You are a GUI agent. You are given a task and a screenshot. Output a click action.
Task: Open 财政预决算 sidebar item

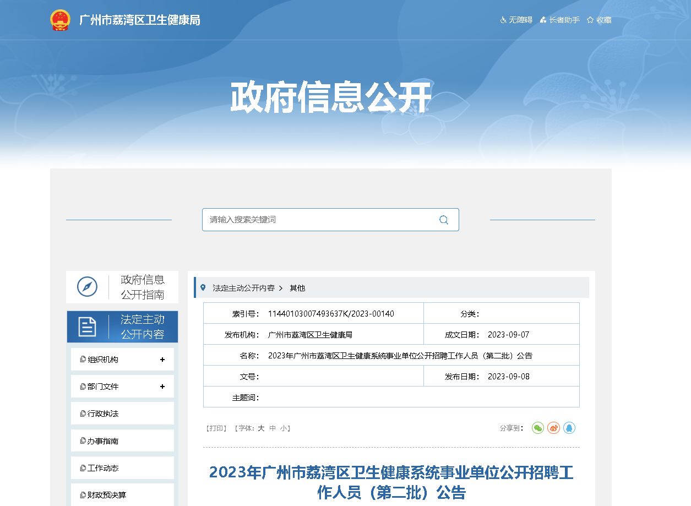pyautogui.click(x=106, y=495)
